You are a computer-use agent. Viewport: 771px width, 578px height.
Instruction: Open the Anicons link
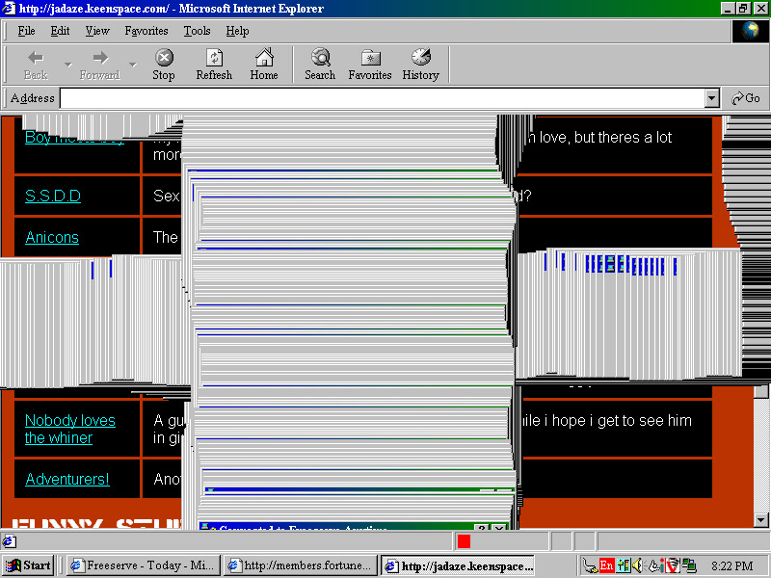click(x=52, y=237)
